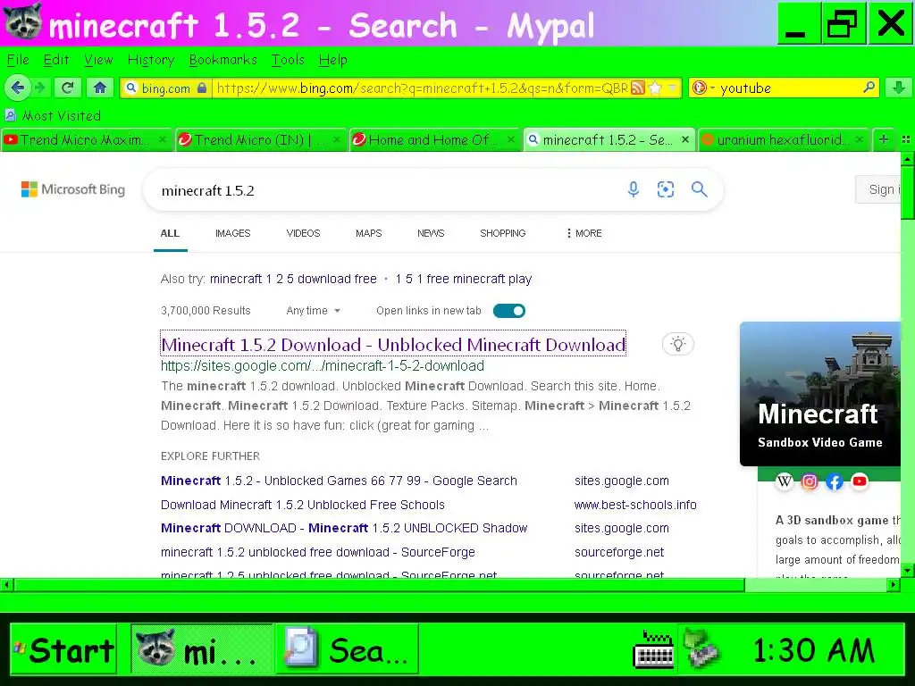The height and width of the screenshot is (686, 915).
Task: Submit search with Bing magnifier icon
Action: coord(699,189)
